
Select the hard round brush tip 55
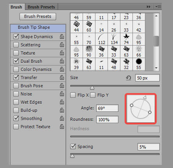click(x=139, y=64)
